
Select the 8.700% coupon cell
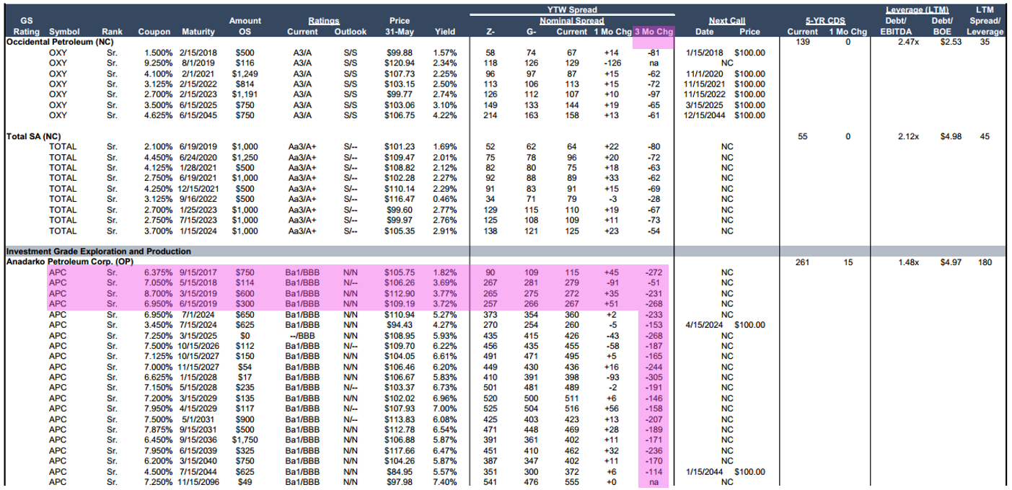point(158,293)
